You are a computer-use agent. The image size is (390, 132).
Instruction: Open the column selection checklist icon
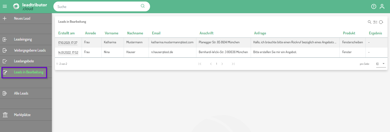point(375,22)
